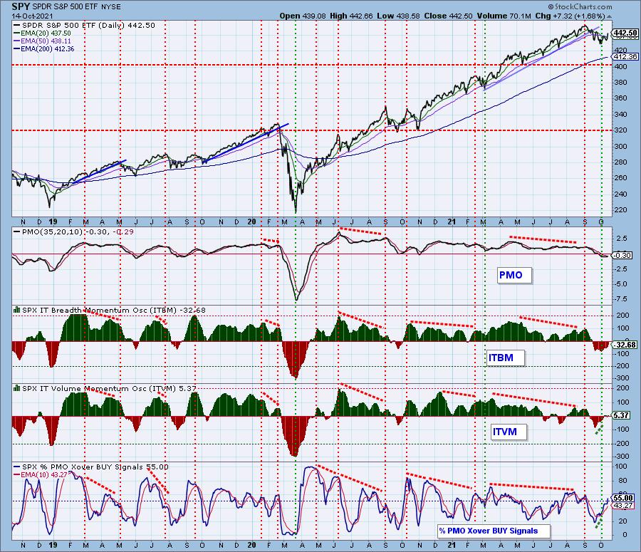Click the ITVM annotation box

(x=509, y=432)
